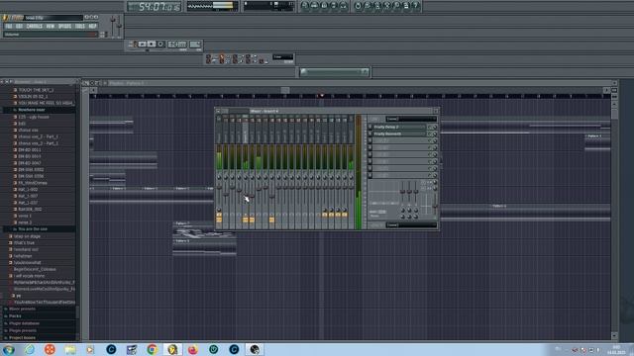Open the FILE menu
The image size is (634, 356).
(x=9, y=27)
